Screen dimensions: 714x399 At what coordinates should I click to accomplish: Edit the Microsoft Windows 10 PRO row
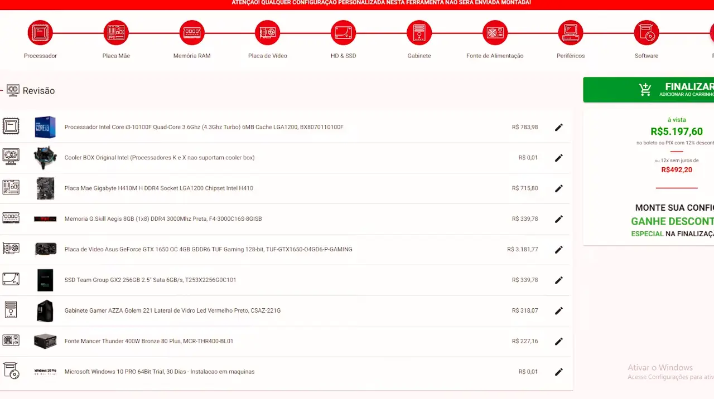(x=559, y=372)
